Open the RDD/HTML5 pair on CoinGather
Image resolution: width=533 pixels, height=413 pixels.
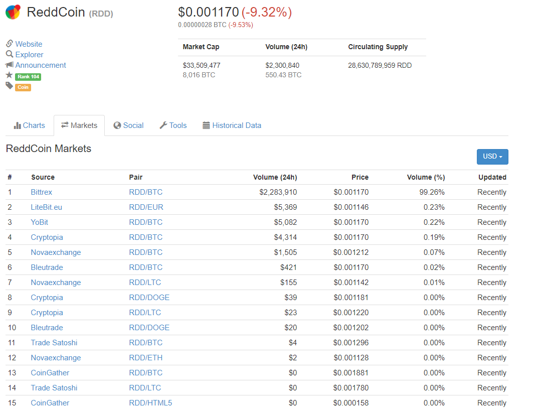point(150,403)
